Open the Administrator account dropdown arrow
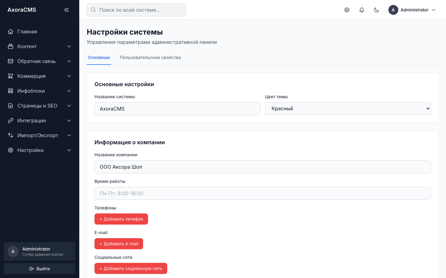Image resolution: width=446 pixels, height=278 pixels. (x=434, y=10)
